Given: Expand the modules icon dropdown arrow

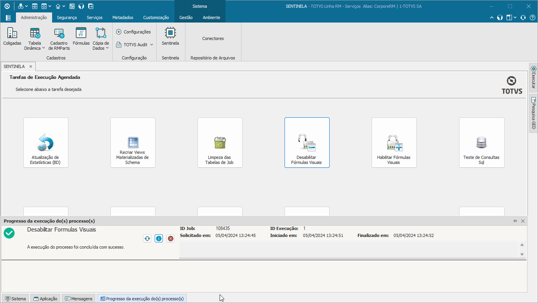Looking at the screenshot, I should (x=27, y=6).
